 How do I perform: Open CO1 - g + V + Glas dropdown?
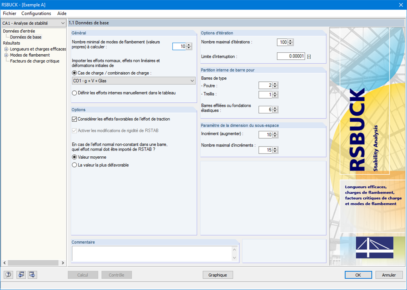[133, 81]
